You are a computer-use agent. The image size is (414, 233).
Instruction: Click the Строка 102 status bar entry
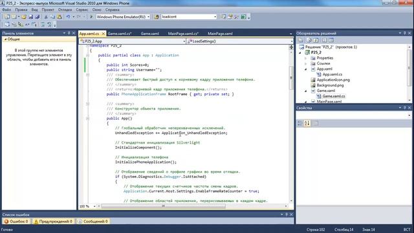316,230
